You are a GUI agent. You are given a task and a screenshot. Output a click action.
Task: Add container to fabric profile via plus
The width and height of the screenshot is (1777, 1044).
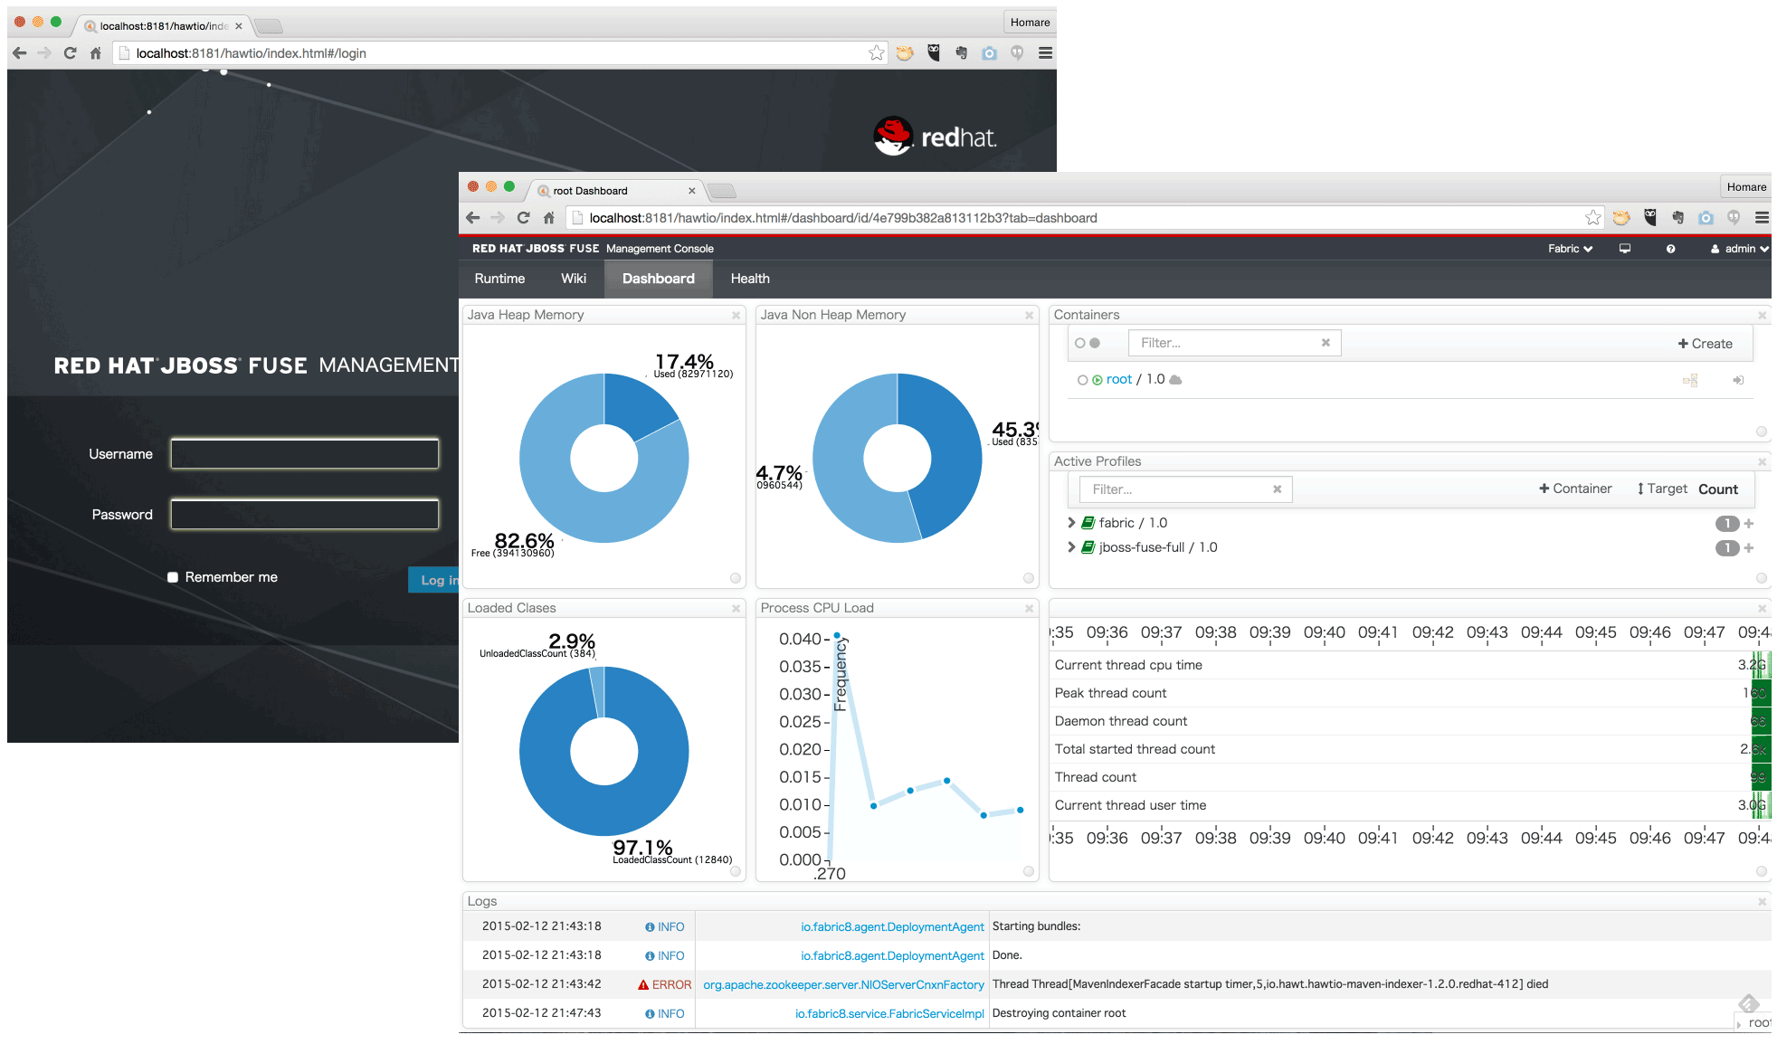tap(1749, 524)
